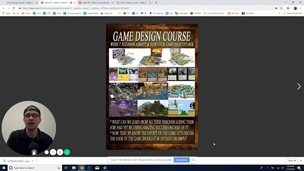Open the AM Ads2 bookmark
Image resolution: width=304 pixels, height=171 pixels.
[x=247, y=13]
